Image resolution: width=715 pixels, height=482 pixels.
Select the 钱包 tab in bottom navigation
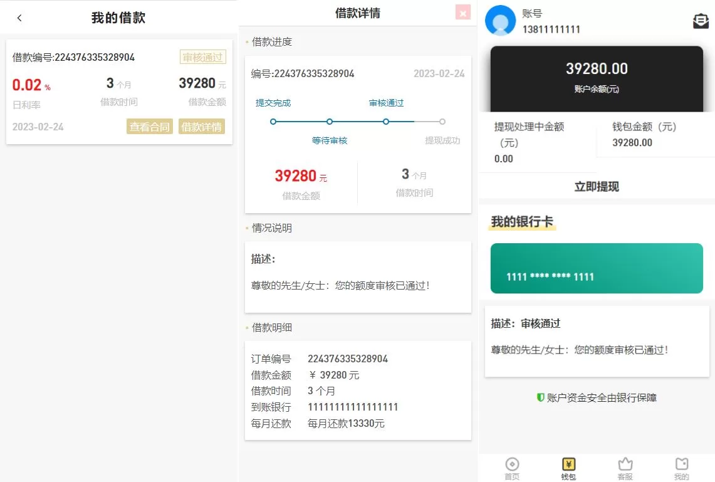568,469
